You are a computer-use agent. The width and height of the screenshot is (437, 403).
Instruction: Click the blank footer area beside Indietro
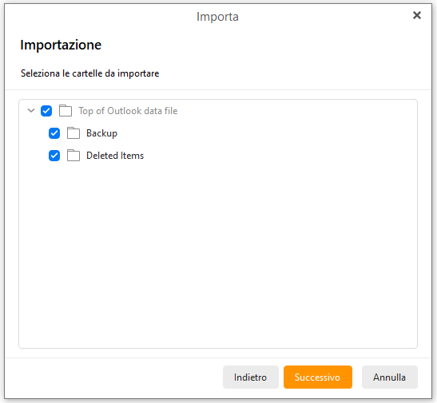pyautogui.click(x=112, y=377)
